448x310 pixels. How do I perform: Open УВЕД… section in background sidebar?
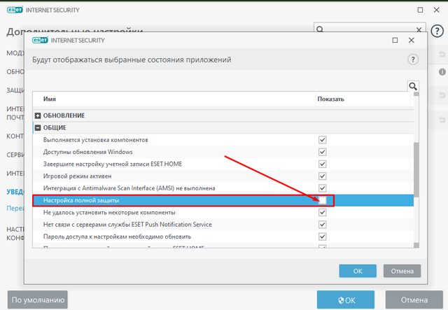15,192
